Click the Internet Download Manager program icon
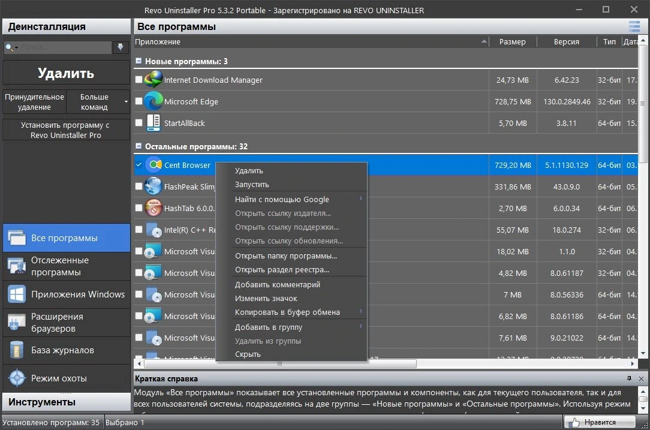650x430 pixels. point(153,80)
